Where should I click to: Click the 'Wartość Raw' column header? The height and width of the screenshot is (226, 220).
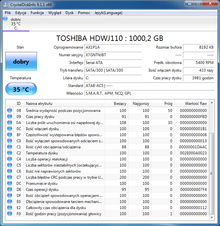point(192,104)
